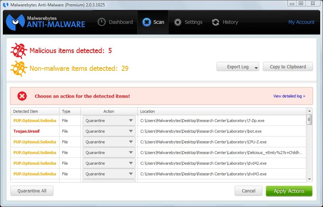
Task: Open My Account link
Action: click(301, 22)
